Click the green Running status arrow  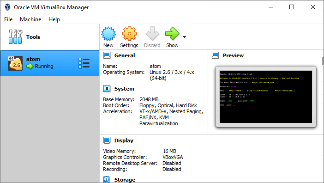coord(30,66)
